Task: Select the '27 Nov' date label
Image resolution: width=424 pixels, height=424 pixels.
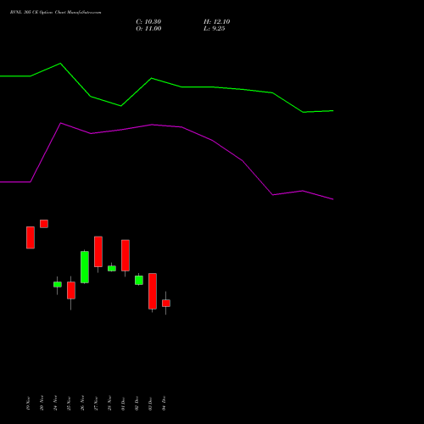Action: pos(96,404)
